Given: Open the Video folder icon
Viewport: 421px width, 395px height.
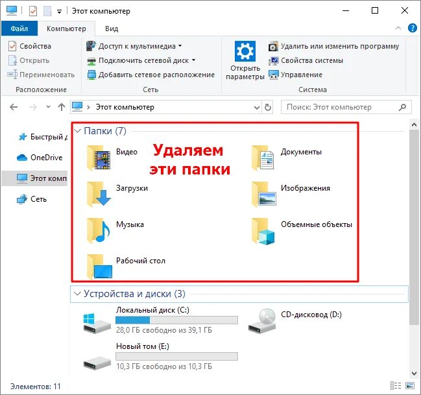Looking at the screenshot, I should [99, 158].
